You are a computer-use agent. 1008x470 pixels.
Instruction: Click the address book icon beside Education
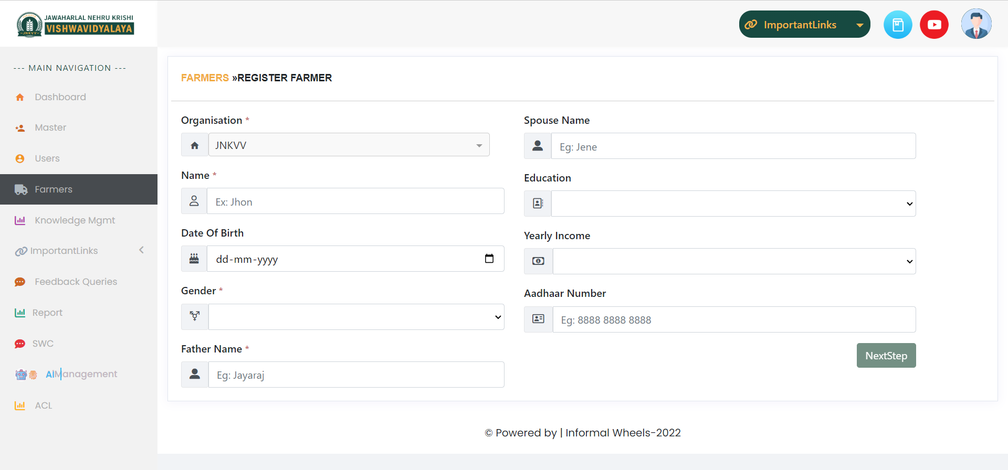click(x=538, y=204)
